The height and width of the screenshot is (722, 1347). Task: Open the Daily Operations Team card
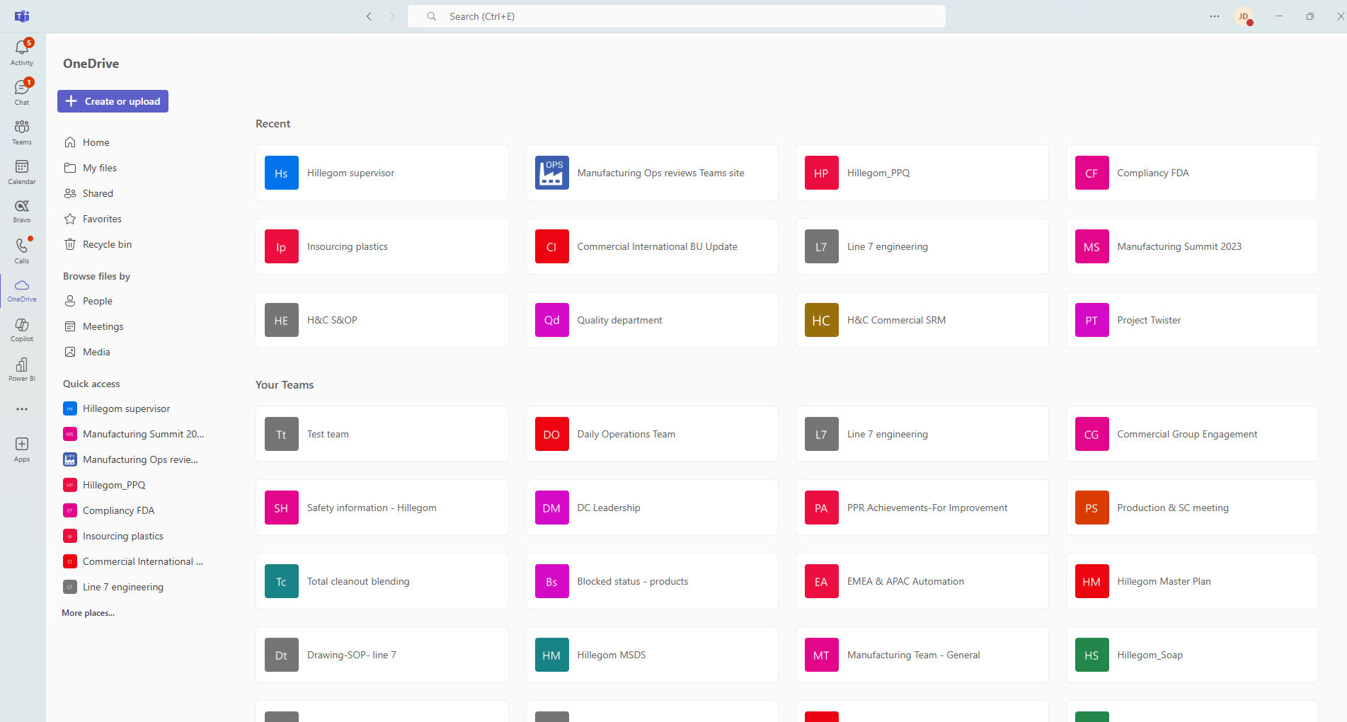point(652,434)
